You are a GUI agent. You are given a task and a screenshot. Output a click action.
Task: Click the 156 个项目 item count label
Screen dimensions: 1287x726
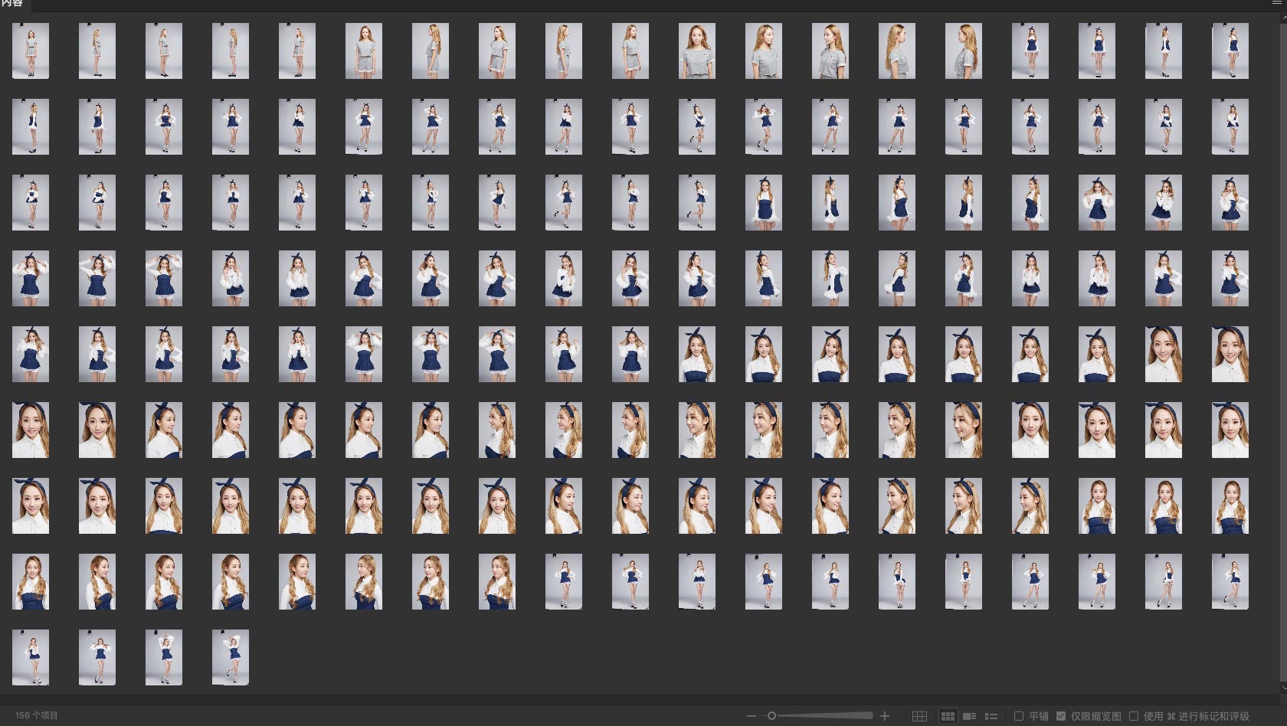coord(37,716)
